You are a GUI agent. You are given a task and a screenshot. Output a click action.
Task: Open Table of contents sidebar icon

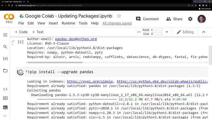pyautogui.click(x=5, y=35)
